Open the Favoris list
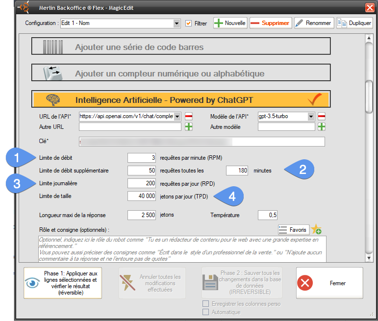378x321 pixels. point(294,230)
